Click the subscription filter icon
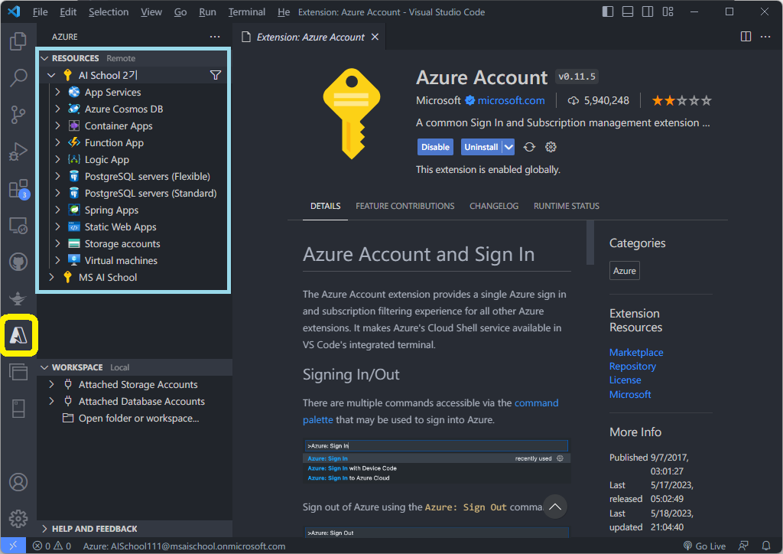The height and width of the screenshot is (554, 783). click(215, 75)
